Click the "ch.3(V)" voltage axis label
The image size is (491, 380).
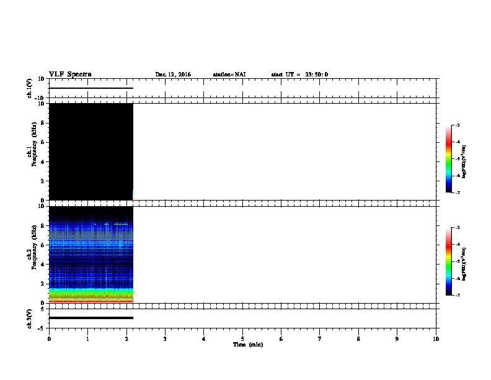30,319
